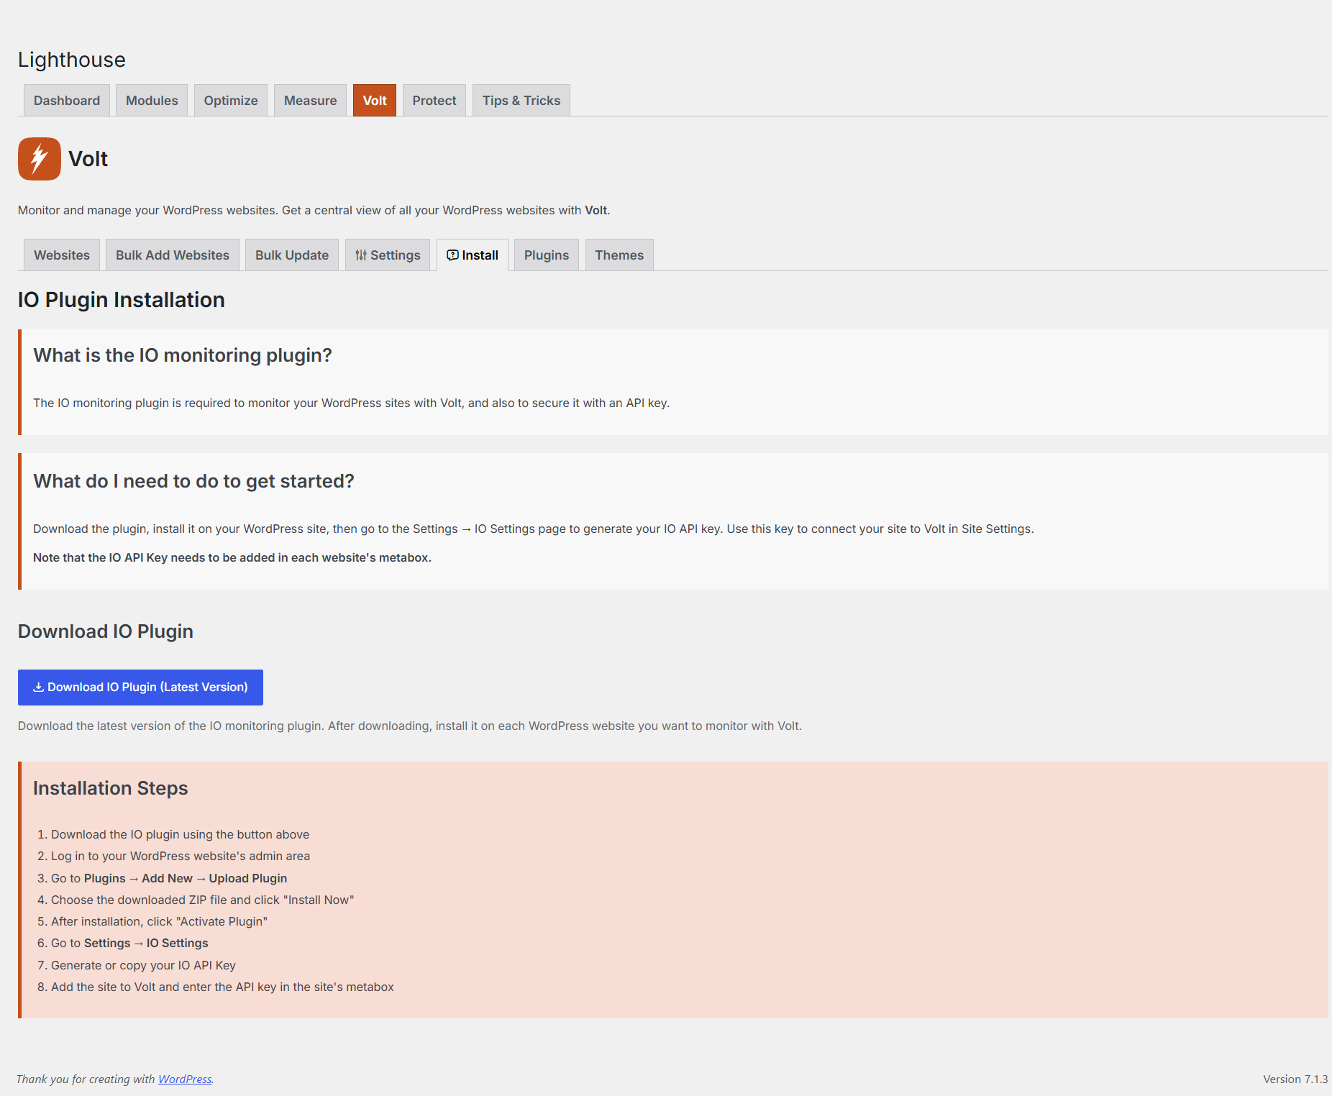This screenshot has width=1332, height=1096.
Task: Click step 'Go to Plugins → Add New → Upload Plugin'
Action: (x=169, y=879)
